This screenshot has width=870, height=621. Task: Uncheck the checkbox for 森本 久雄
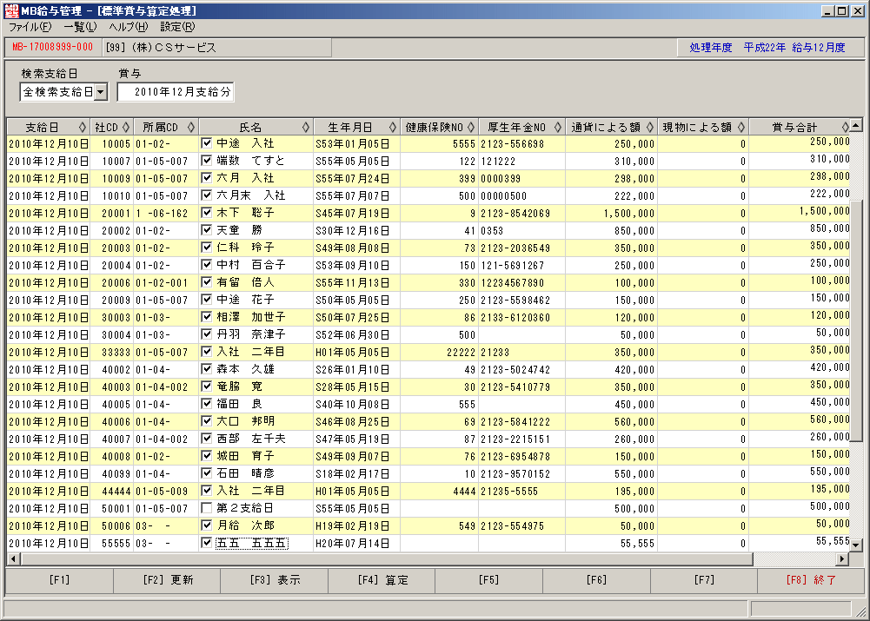click(x=206, y=369)
